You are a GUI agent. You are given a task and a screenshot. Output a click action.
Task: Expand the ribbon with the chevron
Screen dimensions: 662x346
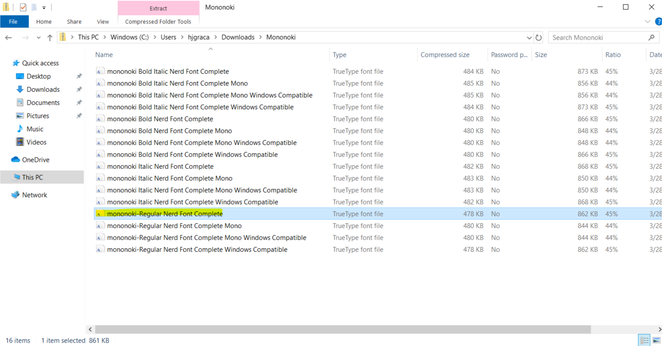click(x=647, y=21)
